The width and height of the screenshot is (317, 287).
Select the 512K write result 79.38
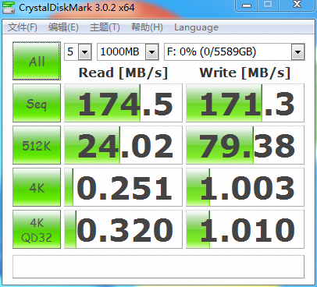pyautogui.click(x=245, y=145)
